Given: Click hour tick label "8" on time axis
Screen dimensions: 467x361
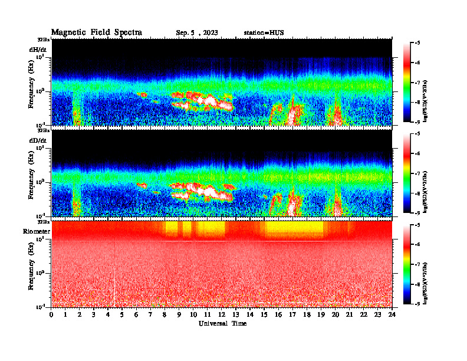Looking at the screenshot, I should click(165, 314).
